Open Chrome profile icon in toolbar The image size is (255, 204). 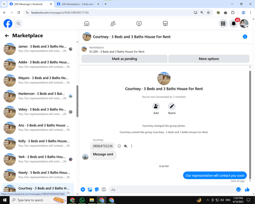[243, 13]
